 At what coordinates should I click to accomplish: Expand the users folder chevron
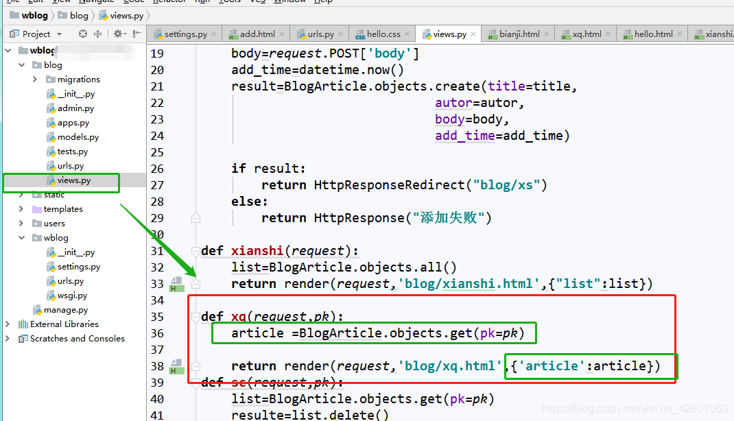coord(21,224)
